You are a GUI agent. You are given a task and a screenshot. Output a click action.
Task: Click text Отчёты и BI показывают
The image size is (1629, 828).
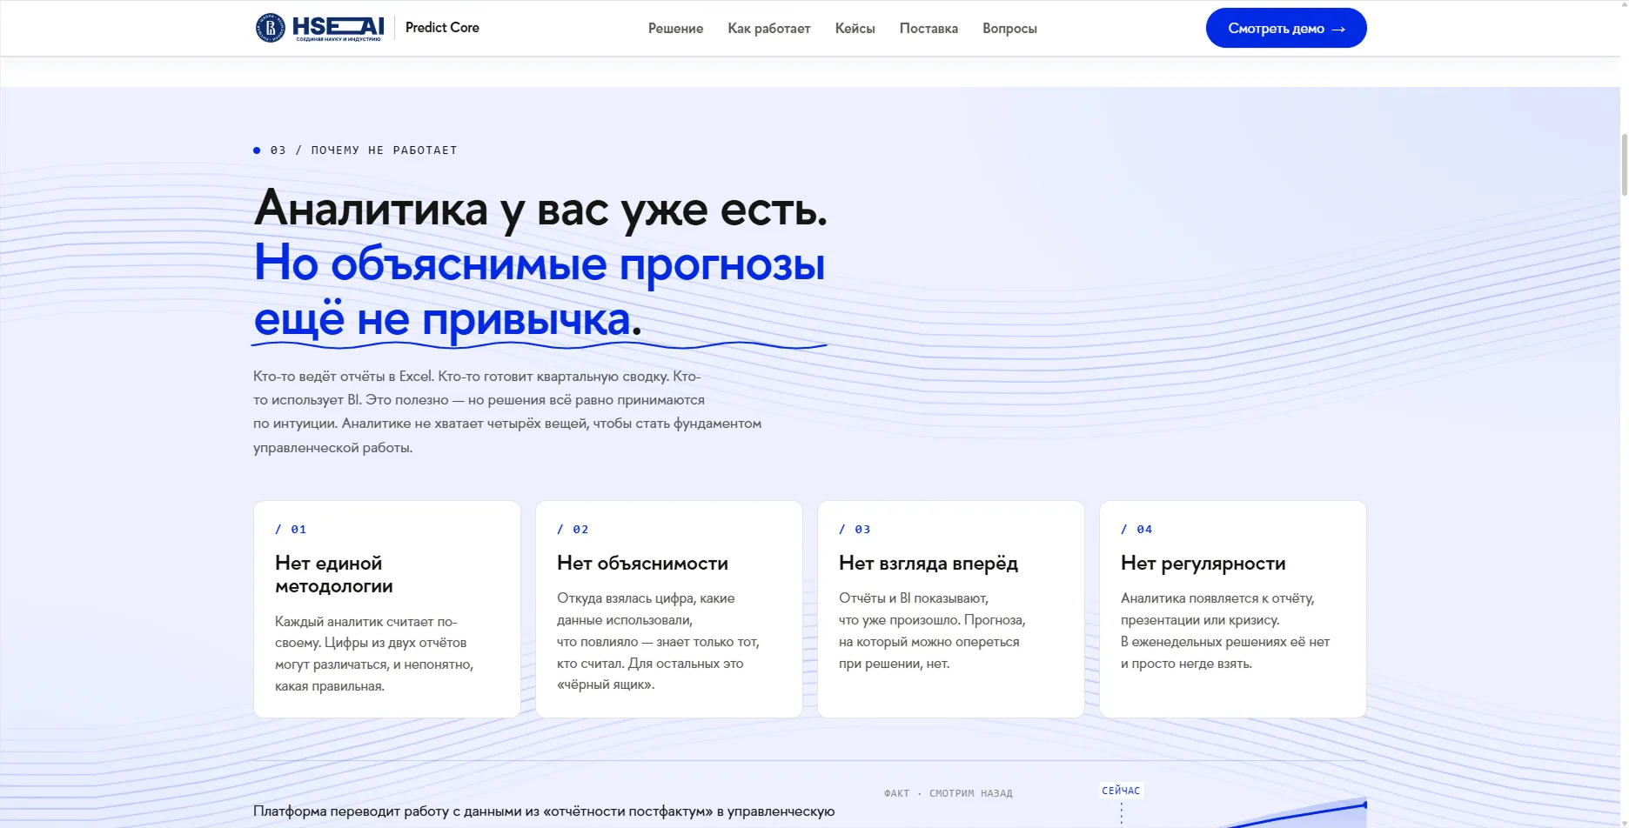pyautogui.click(x=914, y=598)
